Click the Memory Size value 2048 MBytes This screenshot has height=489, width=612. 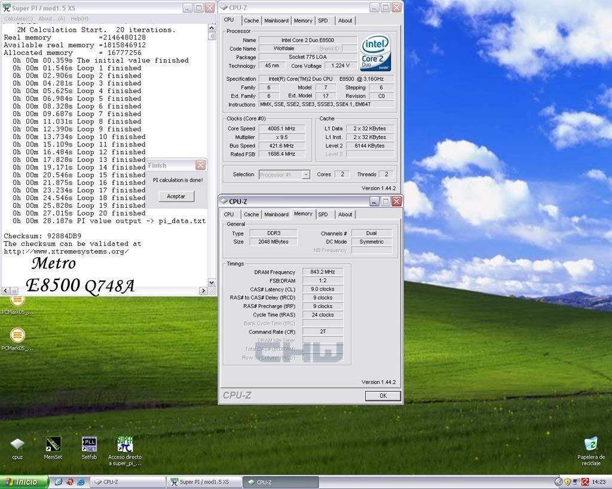(274, 241)
